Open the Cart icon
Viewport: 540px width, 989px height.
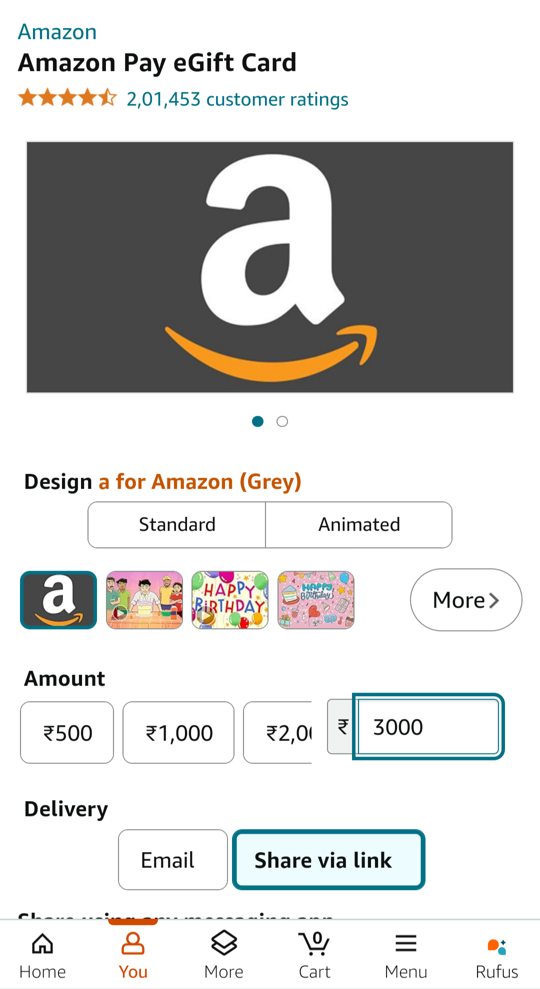[x=314, y=944]
